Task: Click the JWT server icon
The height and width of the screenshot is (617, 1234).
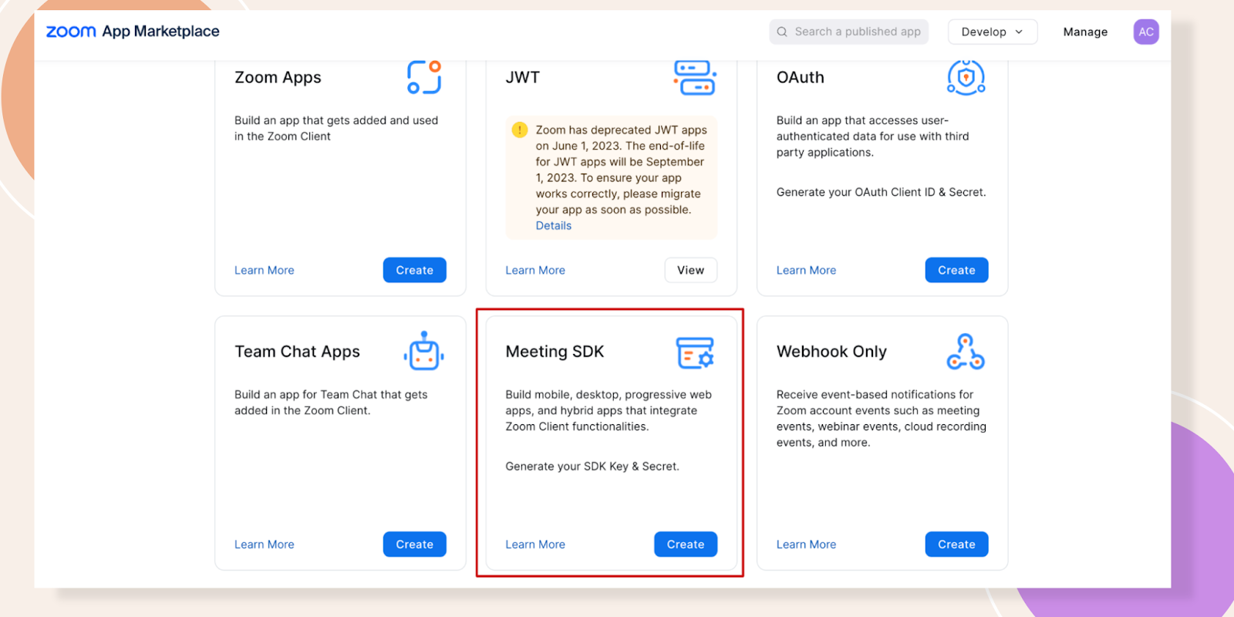Action: pyautogui.click(x=695, y=77)
